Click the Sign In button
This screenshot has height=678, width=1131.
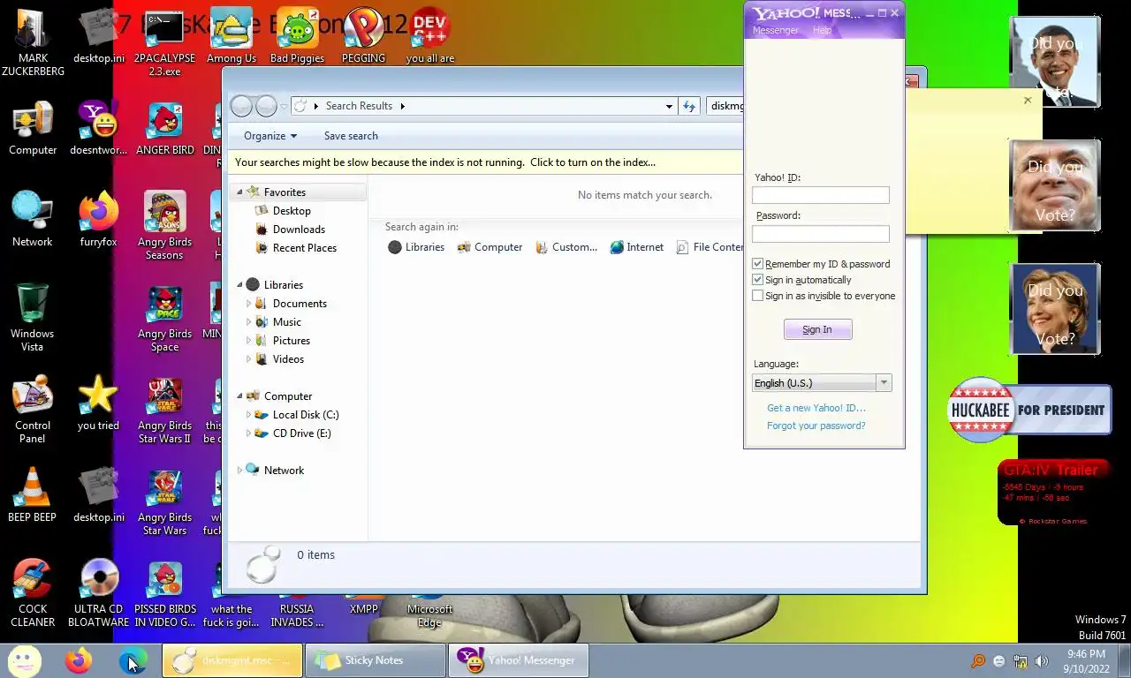click(x=817, y=329)
